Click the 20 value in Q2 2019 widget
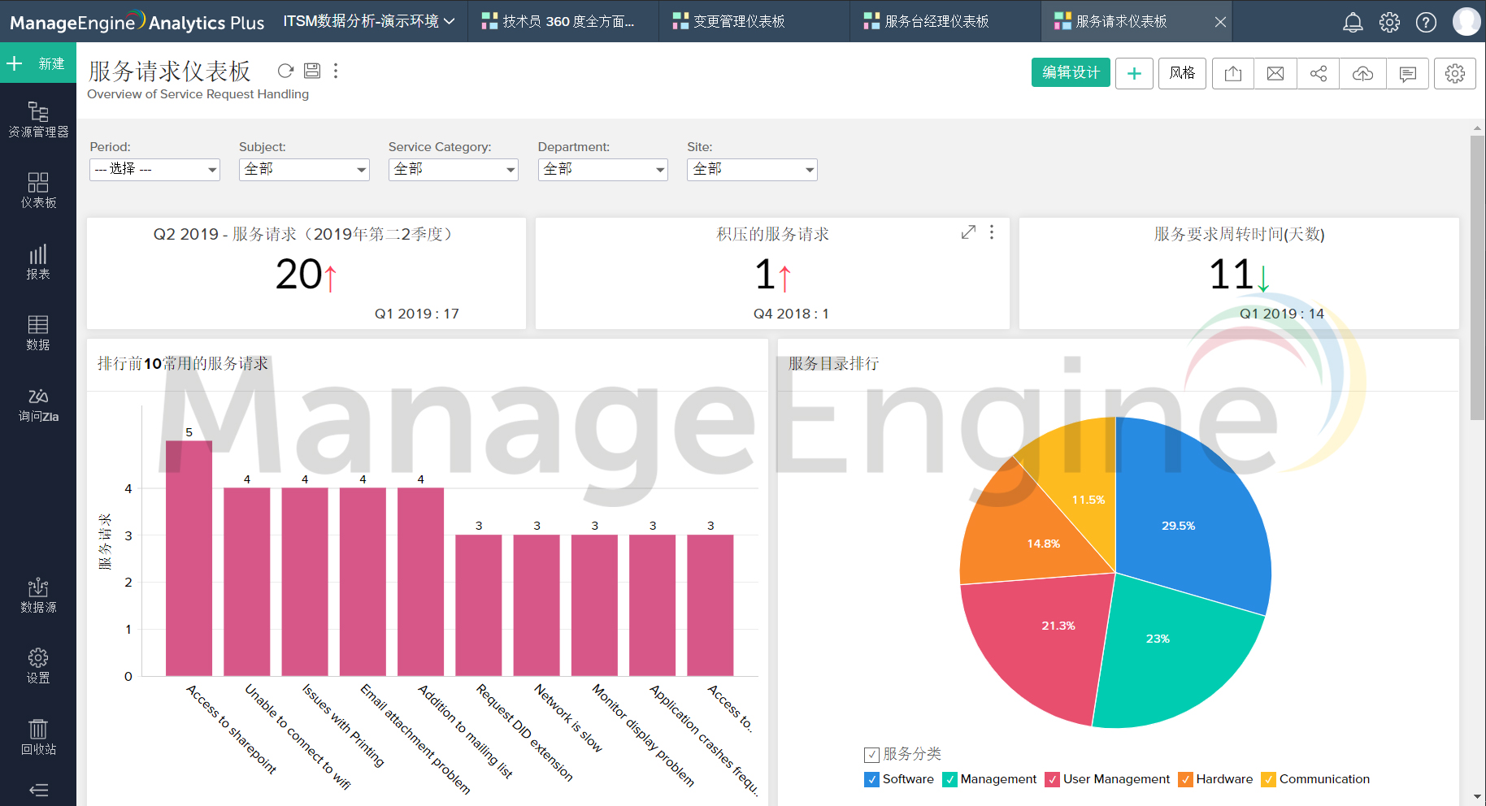The image size is (1486, 806). [x=299, y=275]
